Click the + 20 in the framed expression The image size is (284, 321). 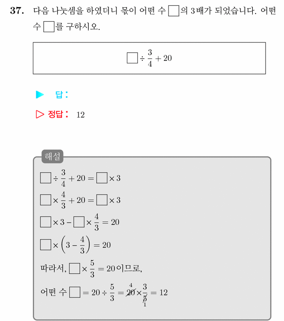coord(164,58)
